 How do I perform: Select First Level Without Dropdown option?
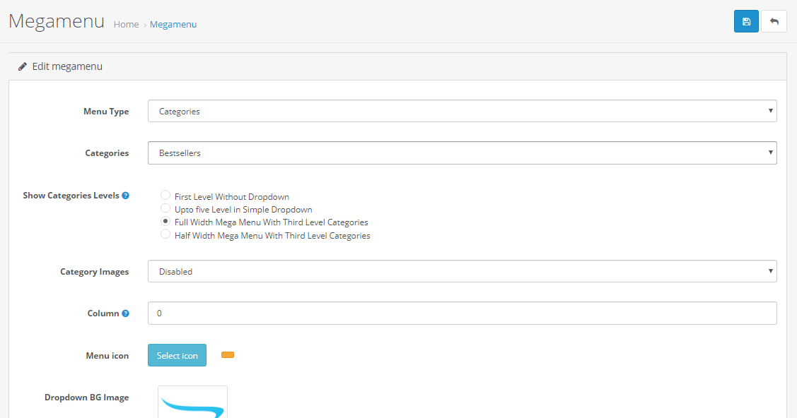coord(165,195)
